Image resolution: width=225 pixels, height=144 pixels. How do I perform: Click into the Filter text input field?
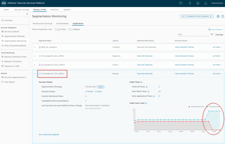pos(193,34)
